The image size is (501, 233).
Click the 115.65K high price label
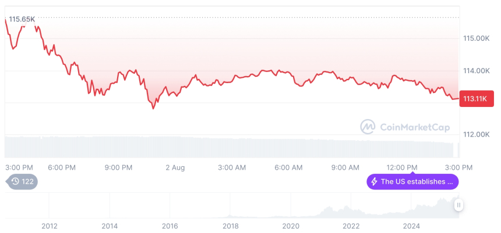click(22, 19)
